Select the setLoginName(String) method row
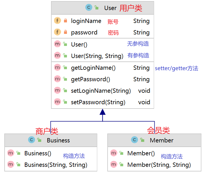 point(101,91)
